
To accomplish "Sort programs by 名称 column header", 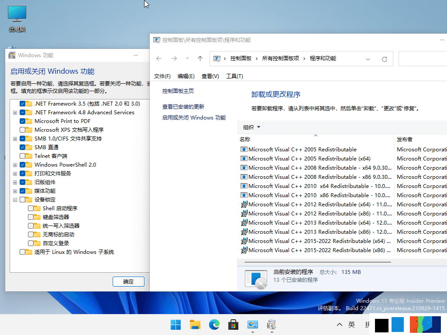I will pos(315,139).
